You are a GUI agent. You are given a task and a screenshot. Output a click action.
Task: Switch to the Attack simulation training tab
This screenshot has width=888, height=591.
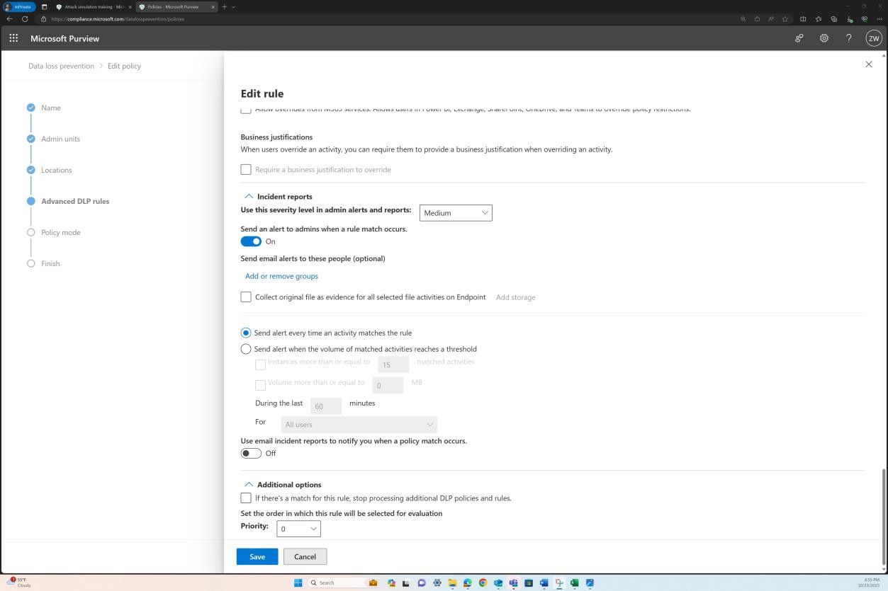click(92, 6)
